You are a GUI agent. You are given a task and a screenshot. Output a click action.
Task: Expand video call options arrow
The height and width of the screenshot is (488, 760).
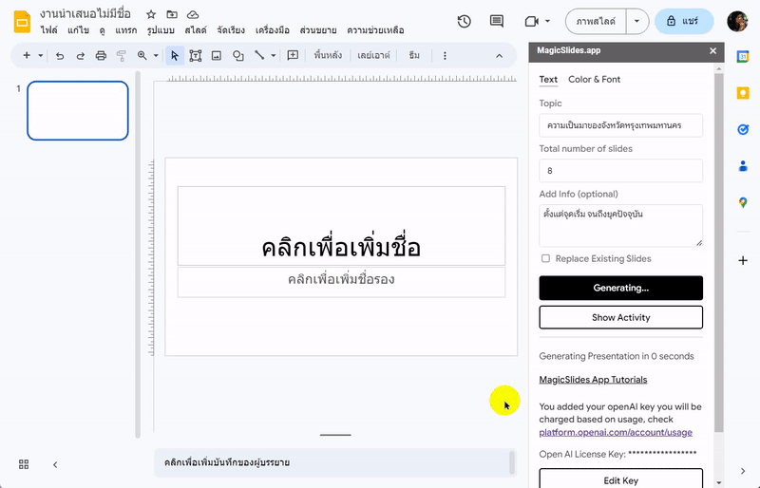548,21
